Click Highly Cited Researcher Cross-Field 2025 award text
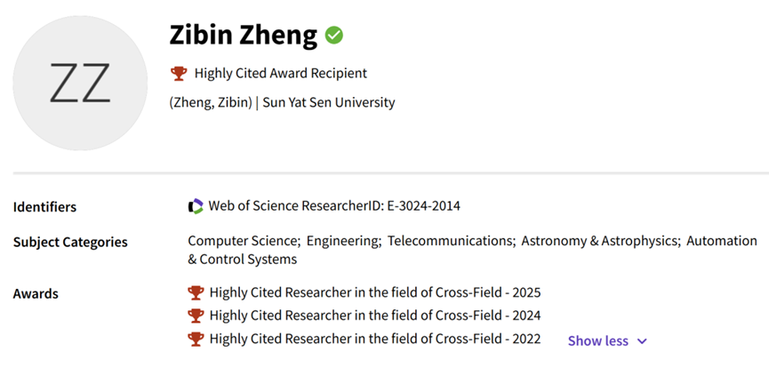The width and height of the screenshot is (769, 368). tap(374, 292)
